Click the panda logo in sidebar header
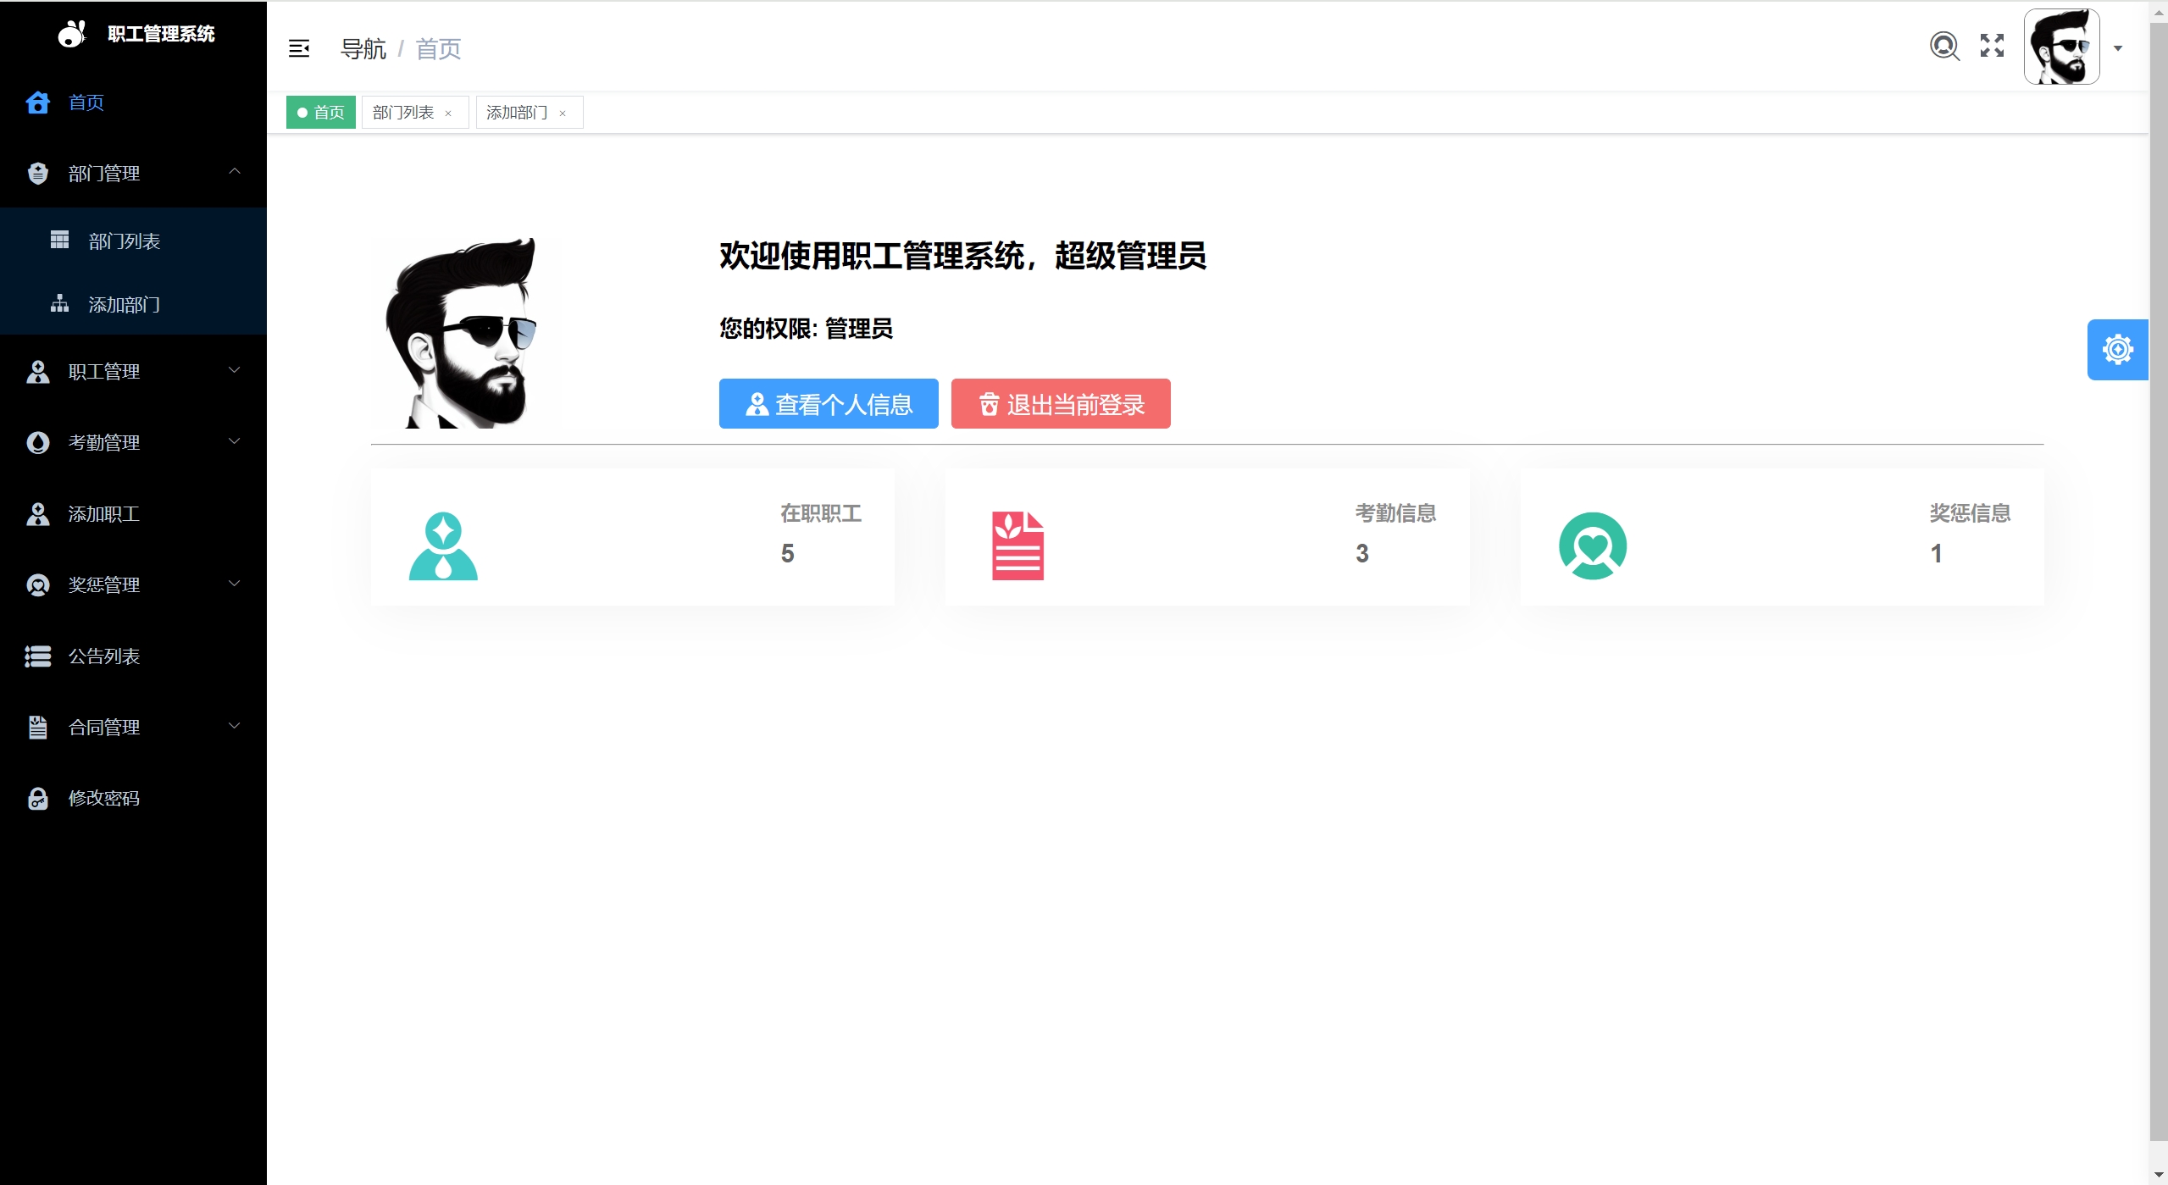 (x=72, y=34)
